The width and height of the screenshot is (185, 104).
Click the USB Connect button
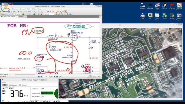tap(23, 85)
